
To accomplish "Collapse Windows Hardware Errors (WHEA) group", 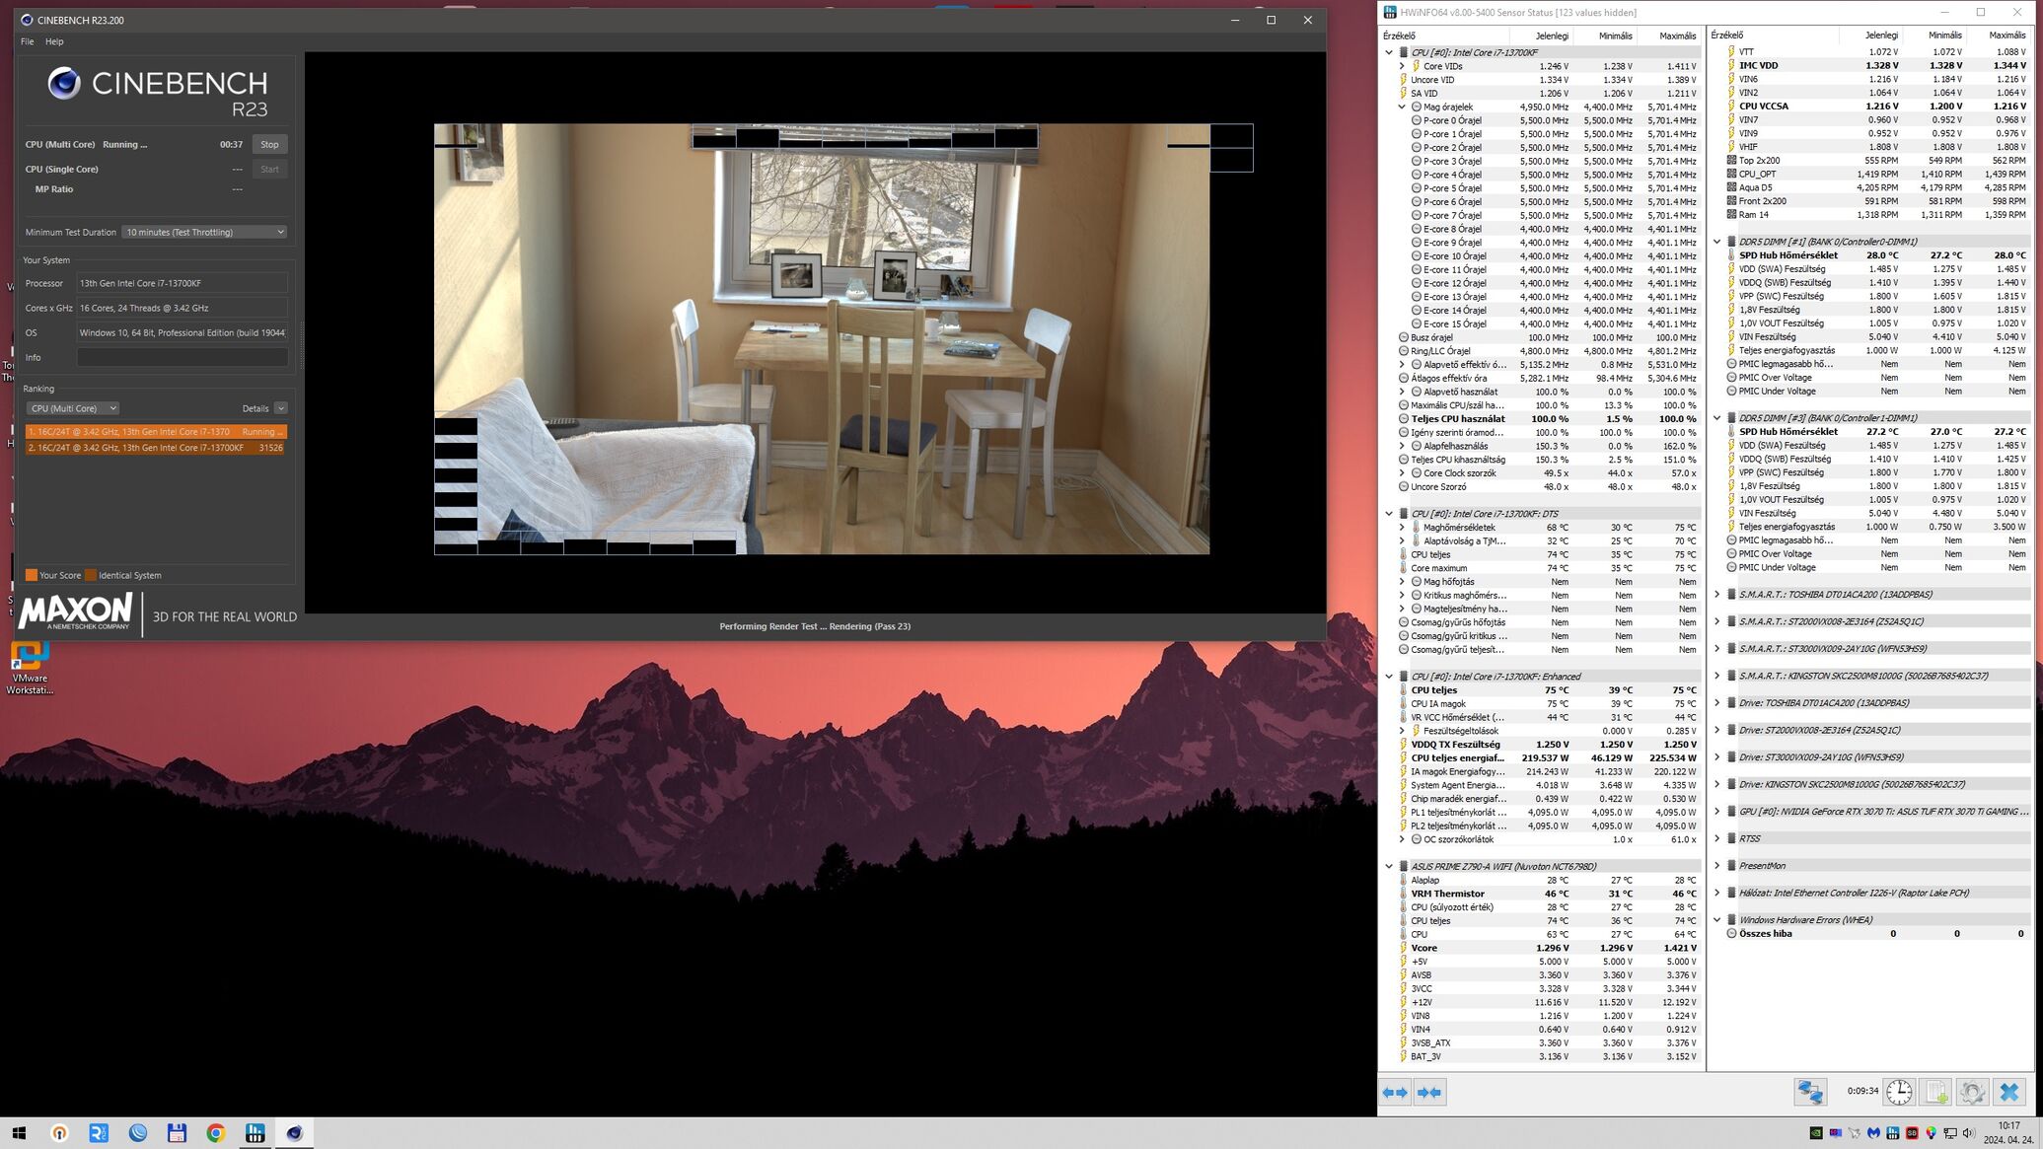I will [x=1717, y=920].
